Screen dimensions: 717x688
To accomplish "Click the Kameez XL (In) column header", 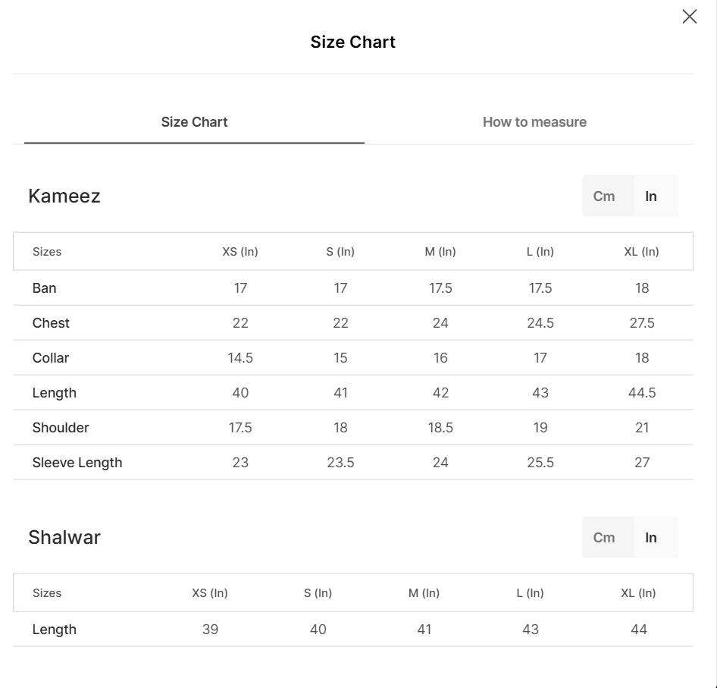I will pyautogui.click(x=641, y=252).
